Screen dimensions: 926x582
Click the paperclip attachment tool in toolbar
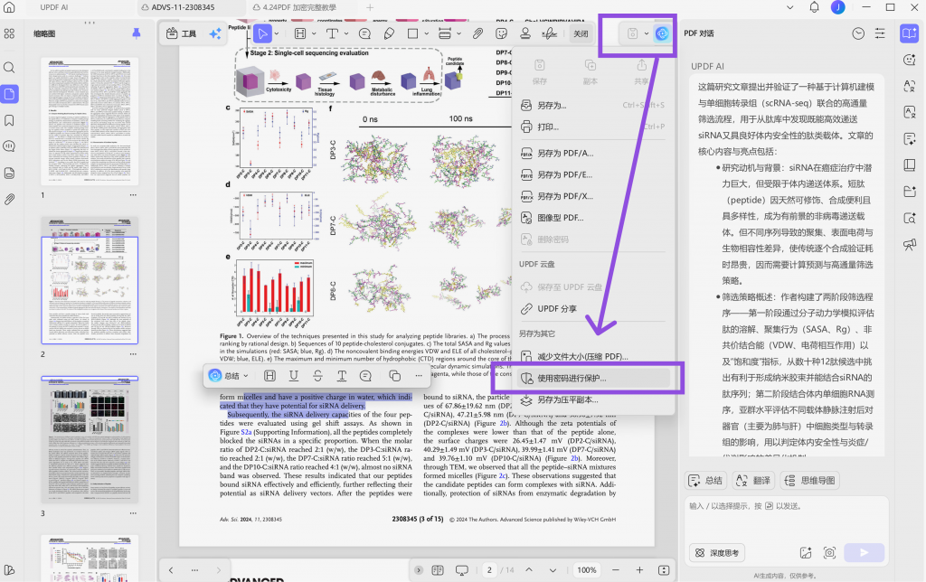[477, 33]
